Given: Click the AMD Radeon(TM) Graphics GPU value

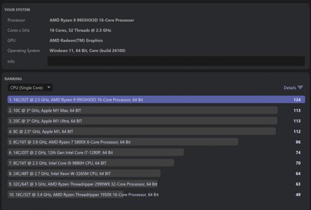Looking at the screenshot, I should 76,41.
